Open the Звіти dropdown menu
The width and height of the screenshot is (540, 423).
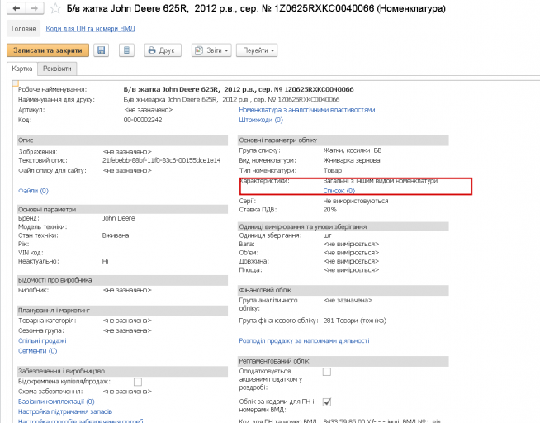pos(211,50)
